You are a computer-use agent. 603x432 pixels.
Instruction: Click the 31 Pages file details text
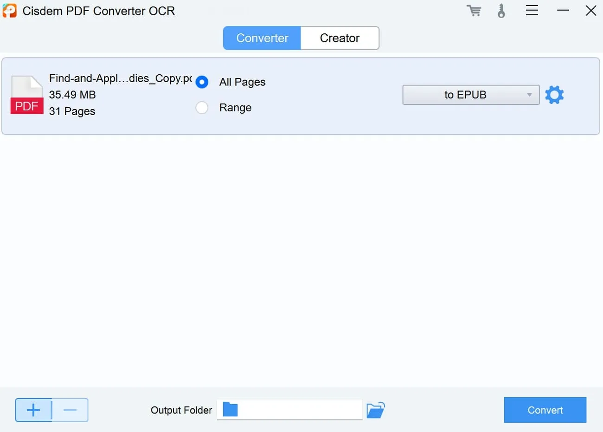tap(72, 111)
